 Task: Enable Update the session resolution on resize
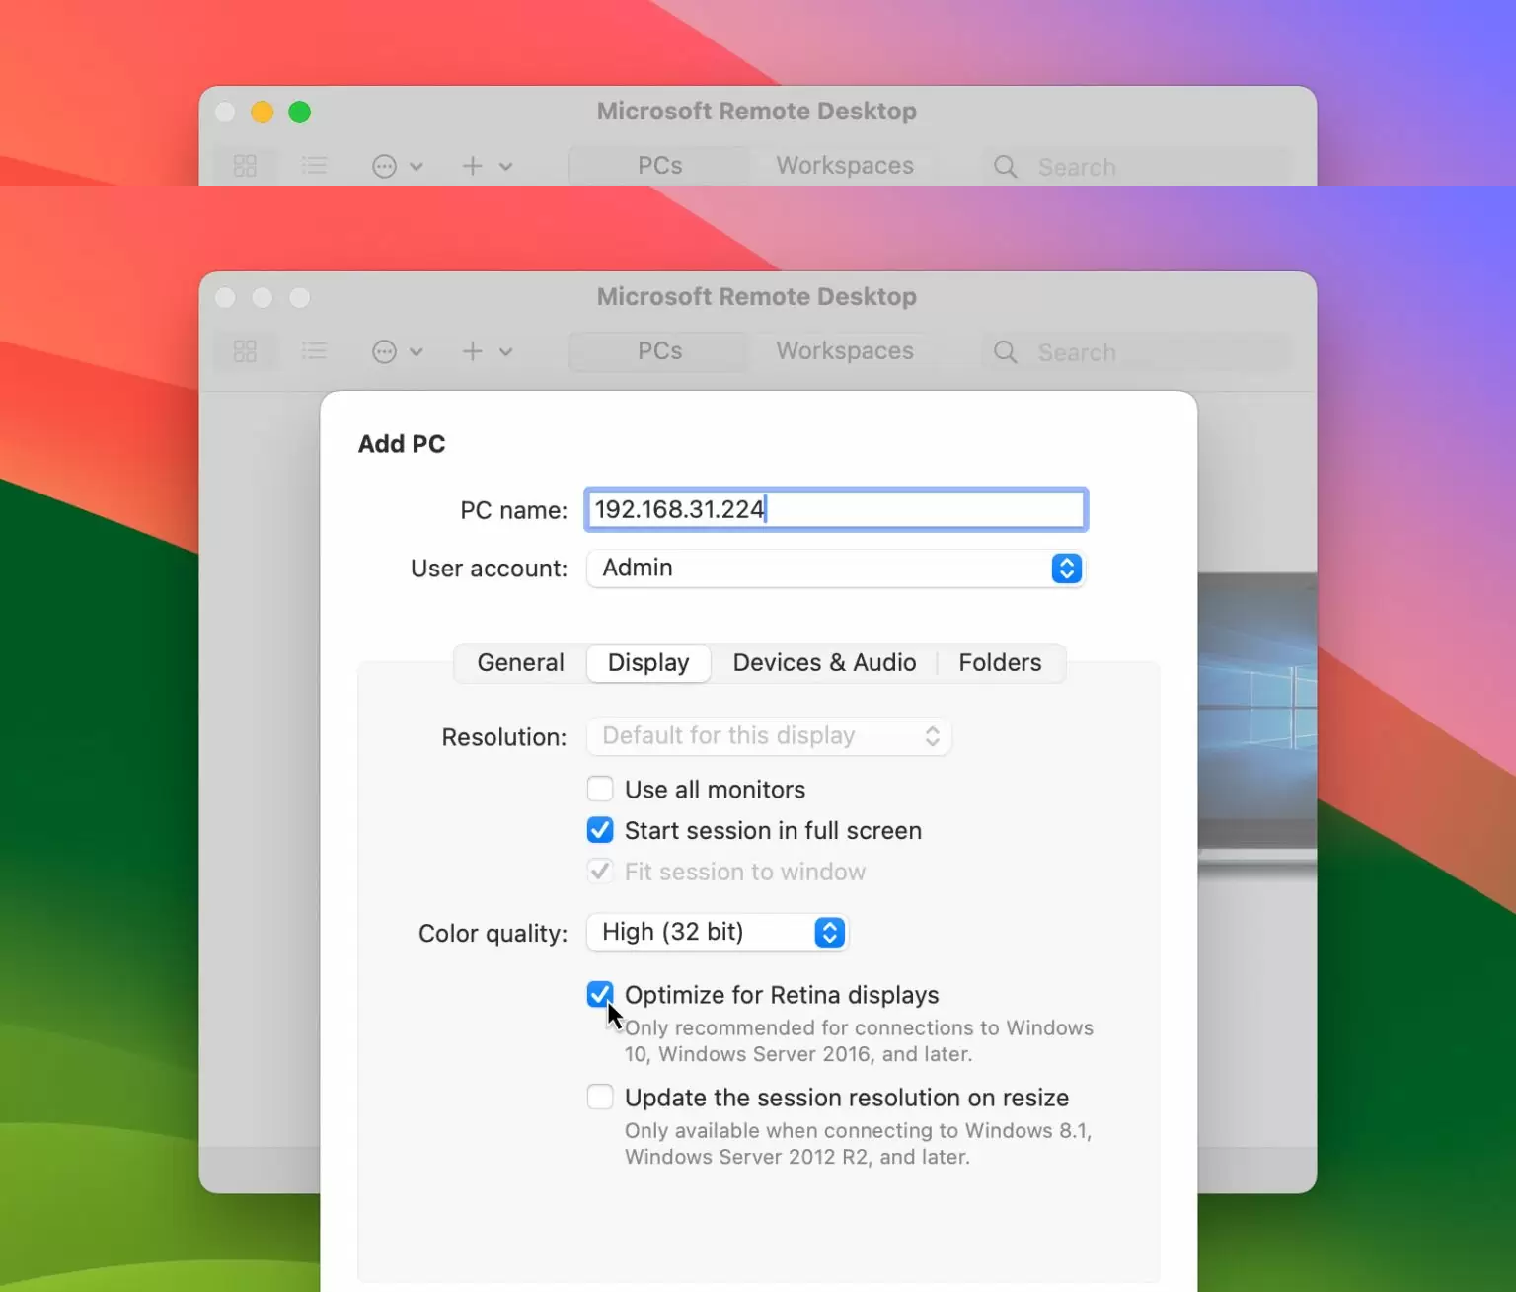[x=600, y=1097]
